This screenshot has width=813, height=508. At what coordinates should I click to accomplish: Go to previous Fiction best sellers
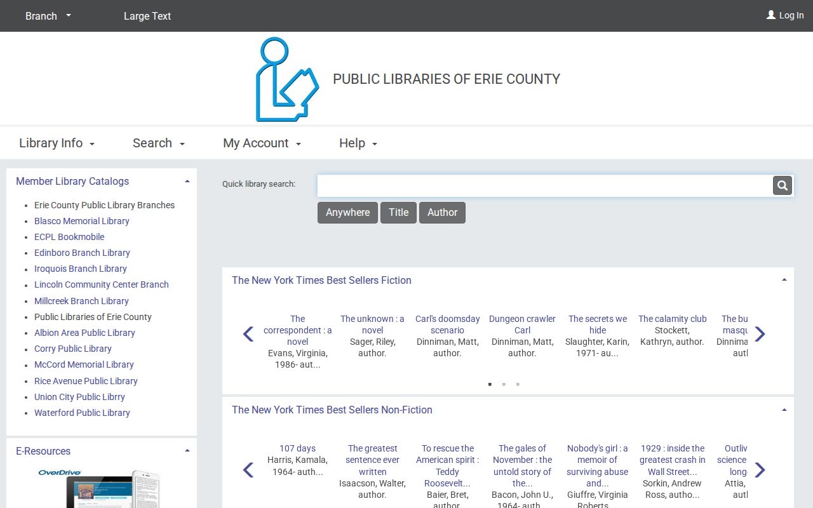click(x=248, y=334)
